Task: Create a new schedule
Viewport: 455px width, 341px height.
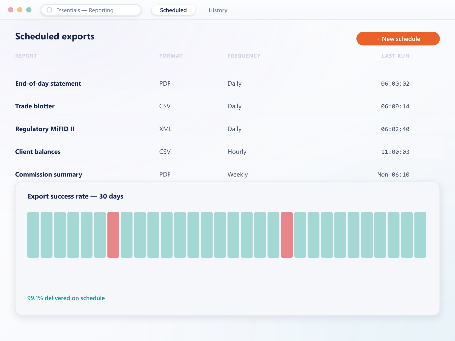Action: pos(398,39)
